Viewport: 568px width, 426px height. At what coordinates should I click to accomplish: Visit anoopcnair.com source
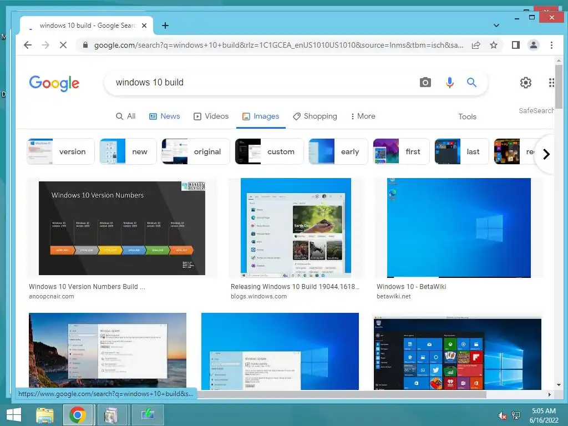coord(52,296)
